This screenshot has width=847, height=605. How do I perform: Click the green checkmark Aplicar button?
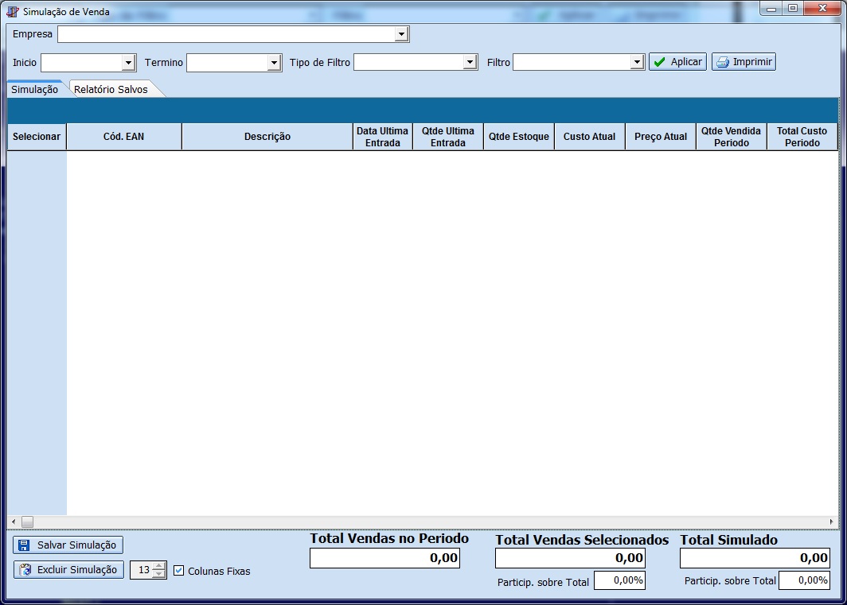(677, 62)
